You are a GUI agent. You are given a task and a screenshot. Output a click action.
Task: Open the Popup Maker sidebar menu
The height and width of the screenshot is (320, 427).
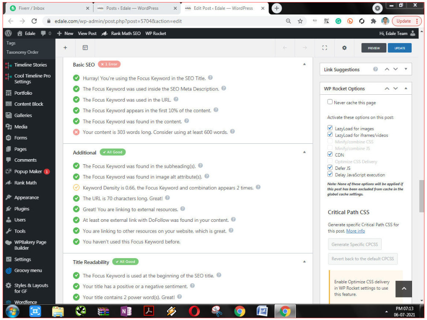(28, 172)
